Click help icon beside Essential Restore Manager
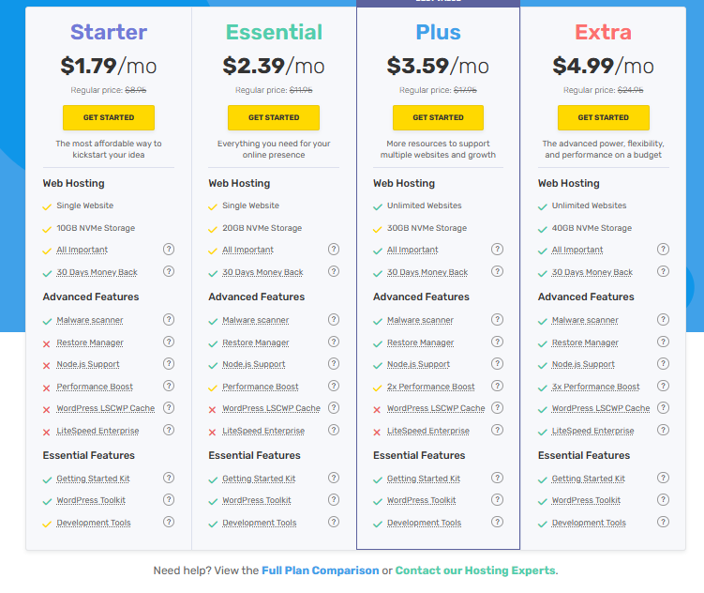The height and width of the screenshot is (593, 704). click(x=334, y=342)
